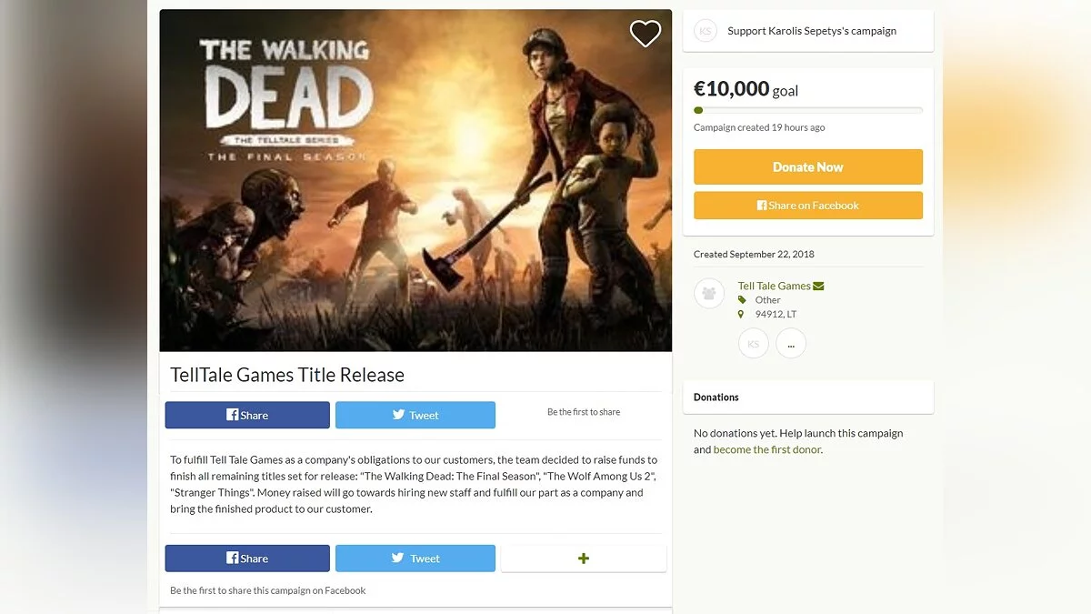
Task: Follow the 'become the first donor' link
Action: [x=767, y=449]
